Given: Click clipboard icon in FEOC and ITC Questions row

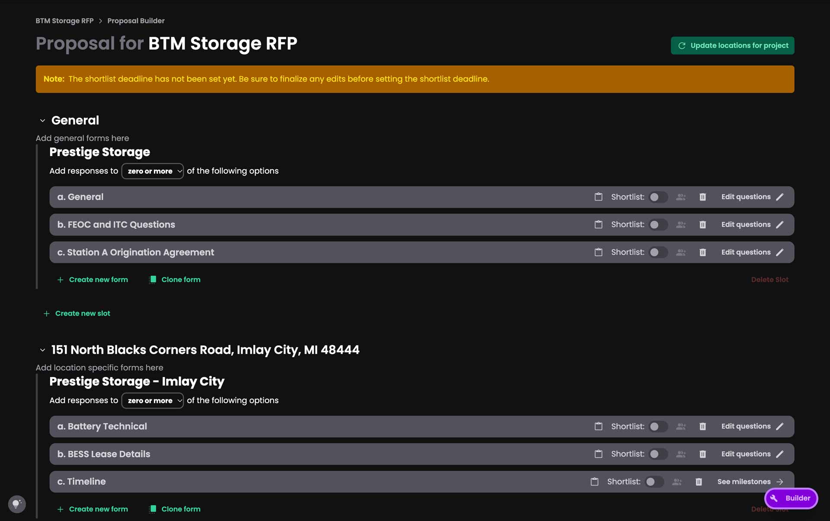Looking at the screenshot, I should click(x=598, y=224).
